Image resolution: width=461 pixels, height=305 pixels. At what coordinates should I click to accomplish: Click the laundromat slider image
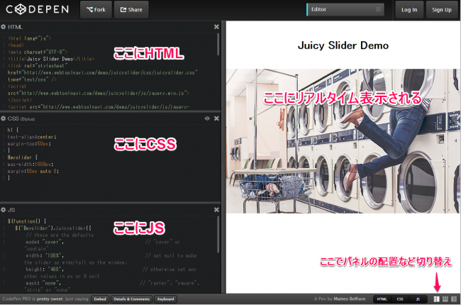pyautogui.click(x=343, y=141)
